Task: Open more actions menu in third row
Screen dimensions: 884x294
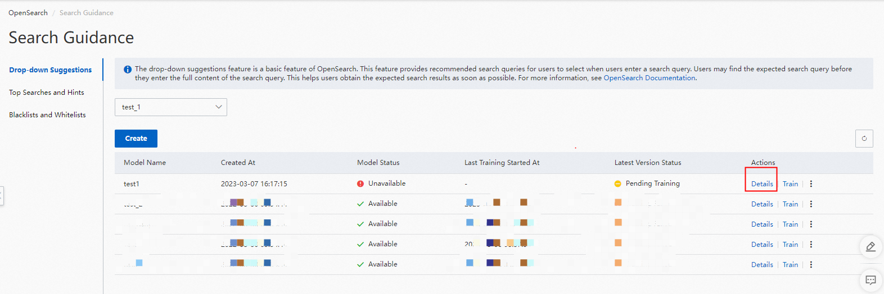Action: click(x=811, y=224)
